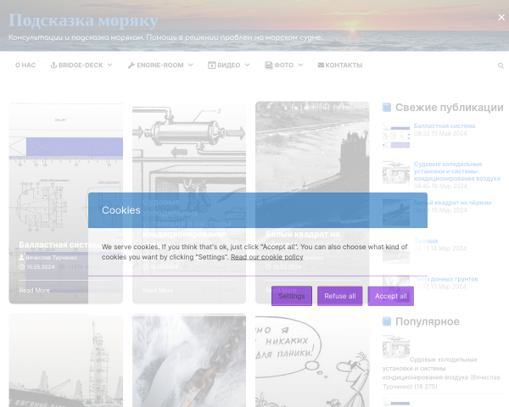Open the Балластная система card title
The width and height of the screenshot is (509, 407).
[60, 244]
